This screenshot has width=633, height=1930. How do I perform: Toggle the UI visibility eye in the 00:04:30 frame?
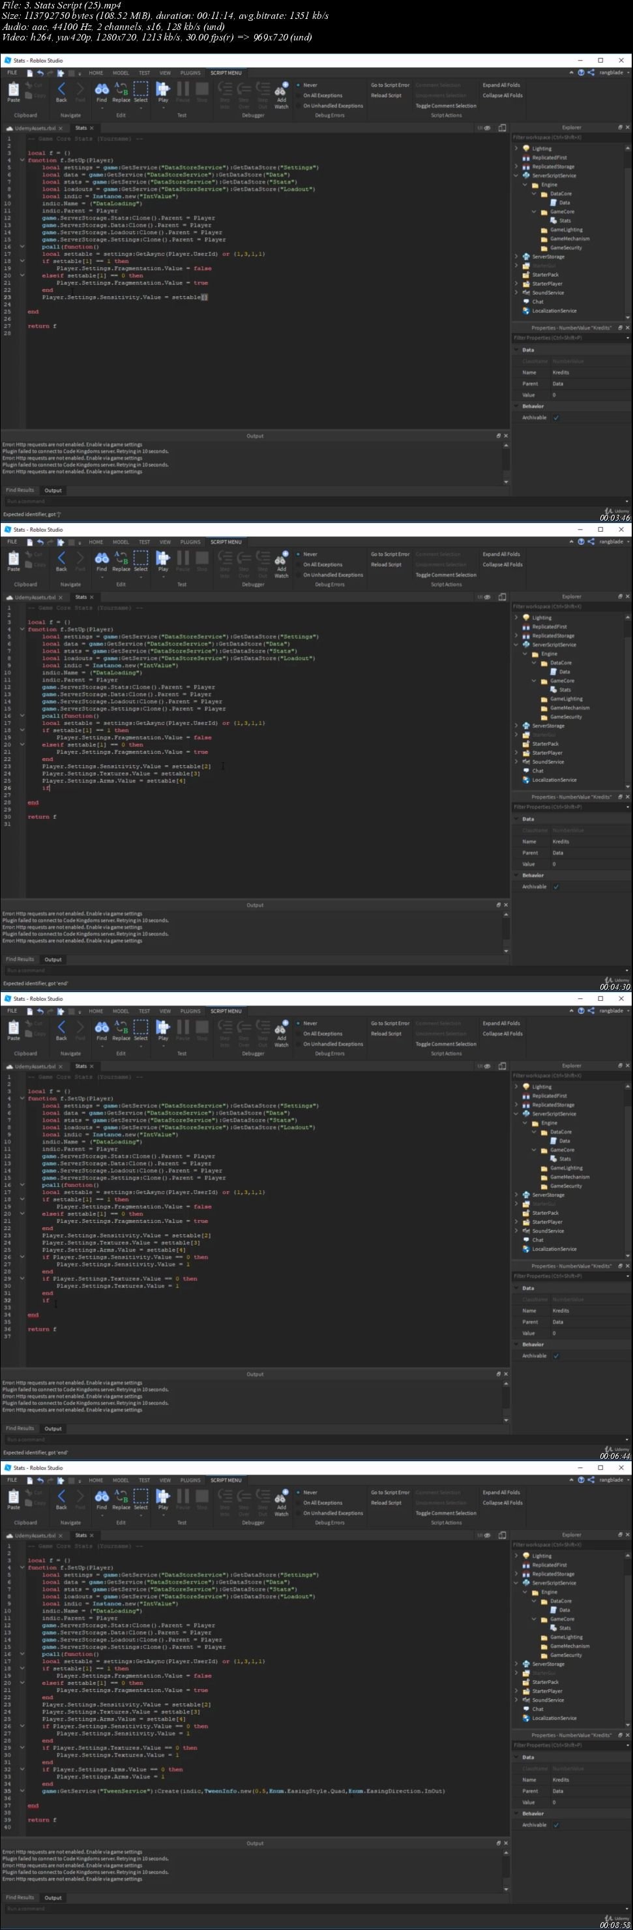[487, 597]
